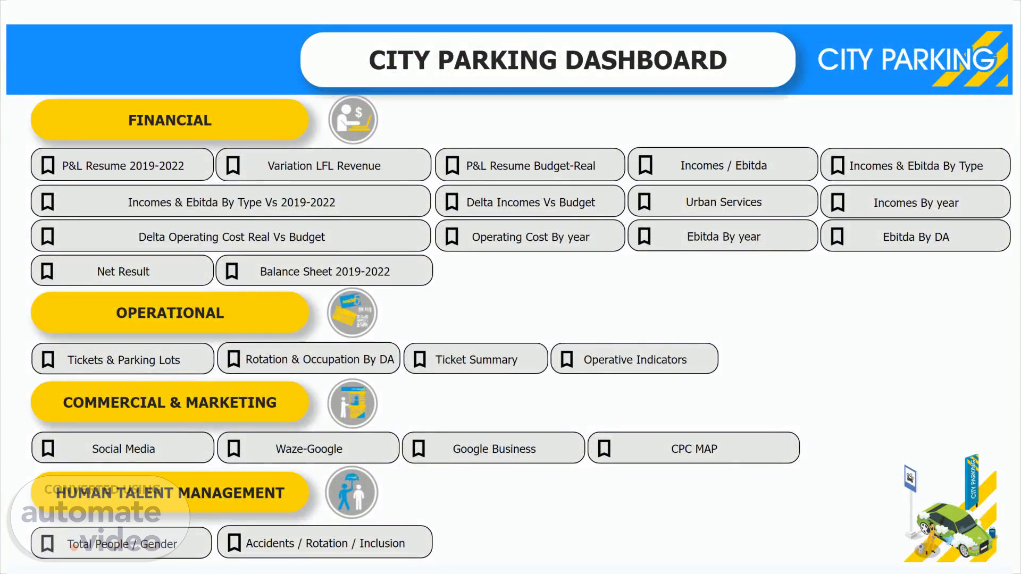Open Operative Indicators
Screen dimensions: 1021x574
click(634, 359)
